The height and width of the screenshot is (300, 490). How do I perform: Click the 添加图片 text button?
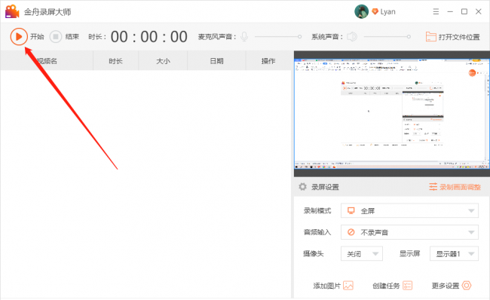point(326,286)
